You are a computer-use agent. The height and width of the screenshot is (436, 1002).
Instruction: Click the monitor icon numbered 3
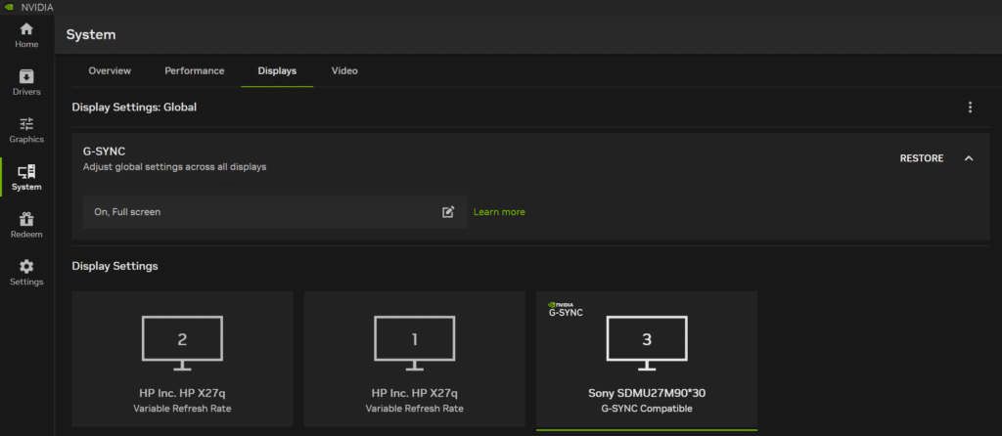point(647,343)
